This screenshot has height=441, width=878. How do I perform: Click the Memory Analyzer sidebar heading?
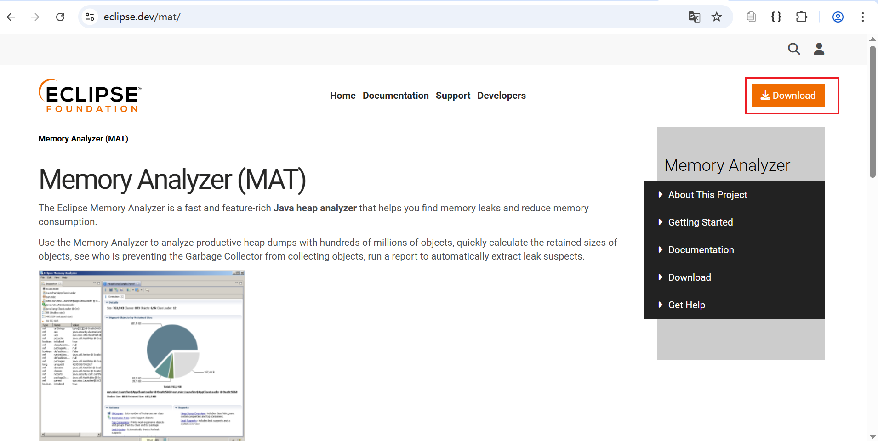pos(727,165)
